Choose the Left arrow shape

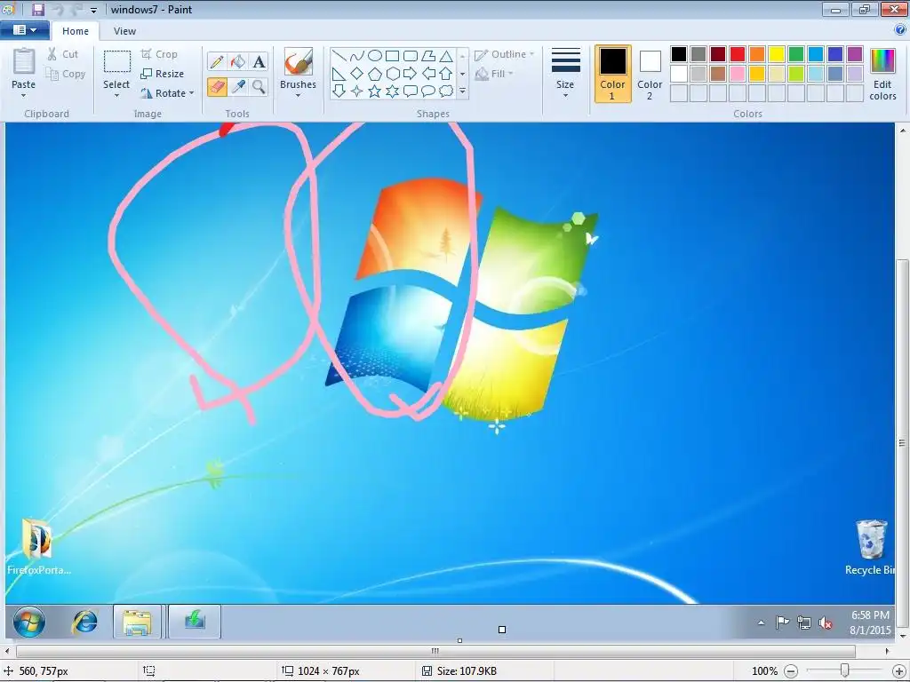(428, 74)
